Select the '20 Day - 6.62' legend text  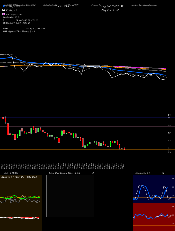point(13,6)
